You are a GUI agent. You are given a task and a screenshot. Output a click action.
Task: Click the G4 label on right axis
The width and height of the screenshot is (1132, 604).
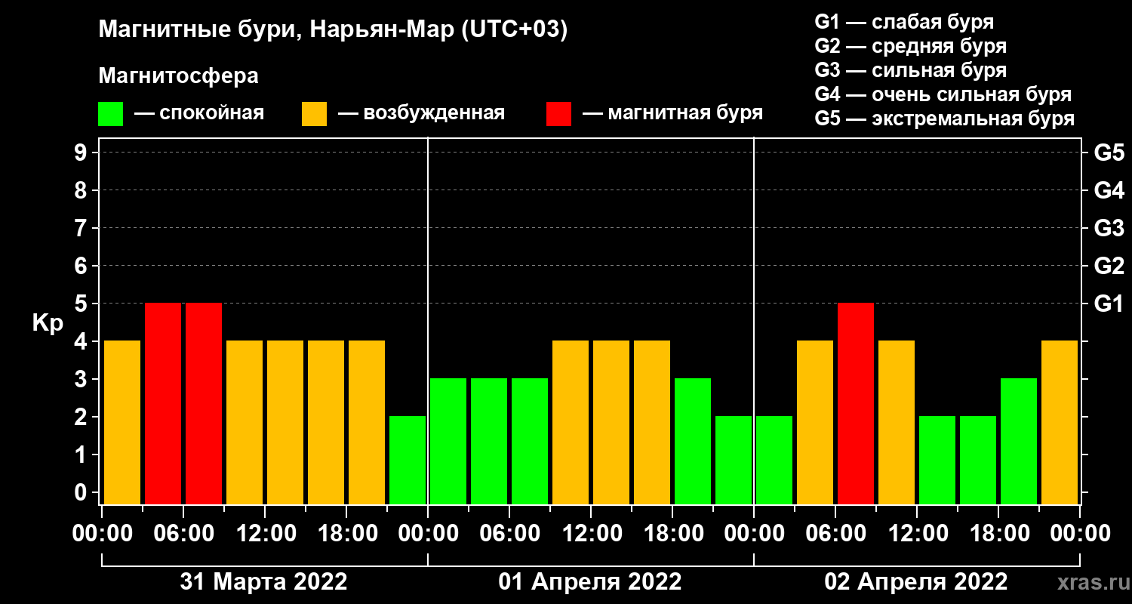tap(1109, 190)
